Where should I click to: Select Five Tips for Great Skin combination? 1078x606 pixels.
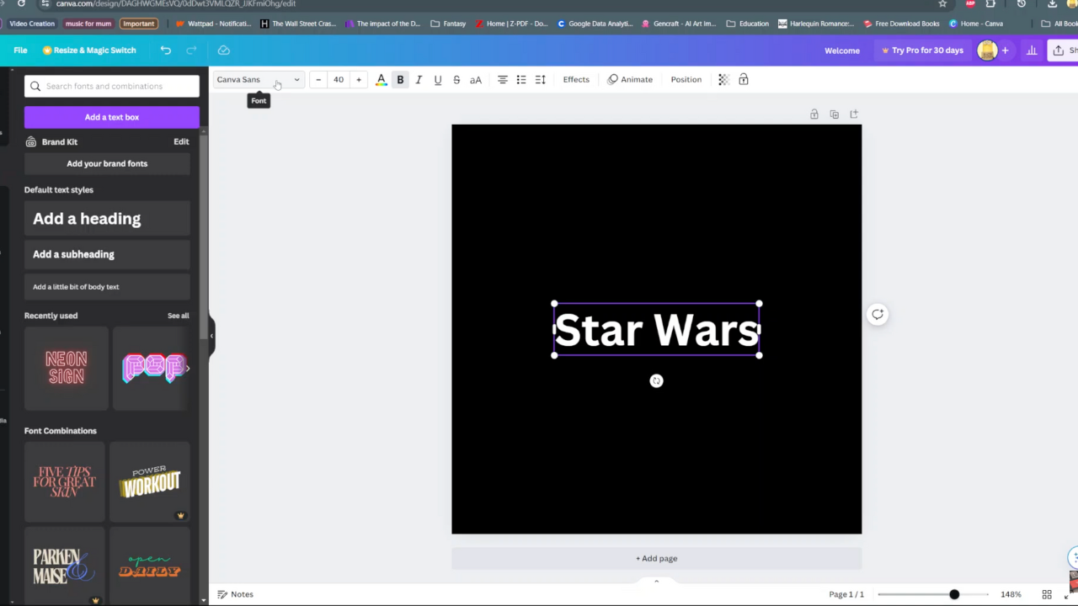65,482
